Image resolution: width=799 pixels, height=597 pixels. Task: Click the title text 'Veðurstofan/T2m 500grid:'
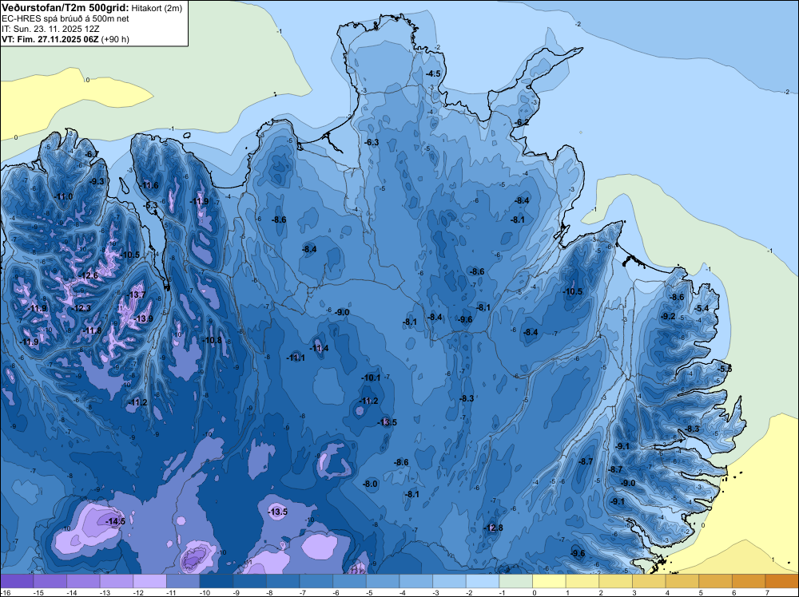[x=64, y=8]
